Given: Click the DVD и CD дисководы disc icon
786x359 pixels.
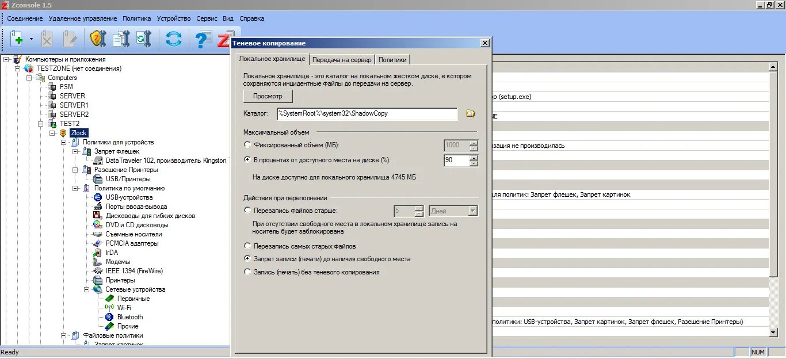Looking at the screenshot, I should [x=98, y=225].
